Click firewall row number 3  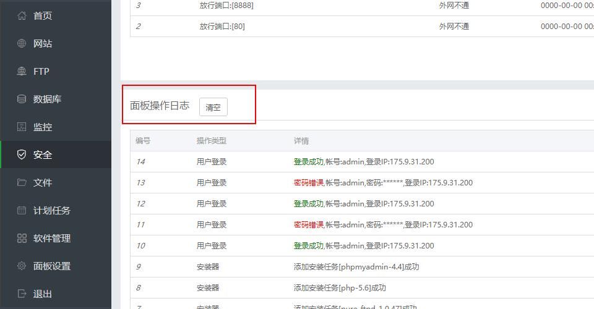pyautogui.click(x=138, y=6)
